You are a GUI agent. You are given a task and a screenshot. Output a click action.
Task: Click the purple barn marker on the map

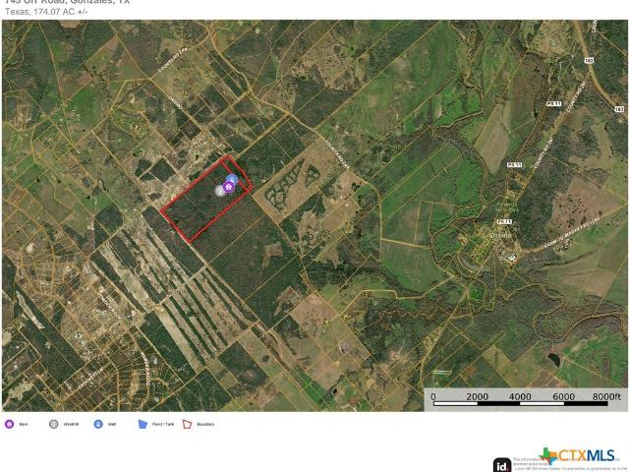pos(229,187)
